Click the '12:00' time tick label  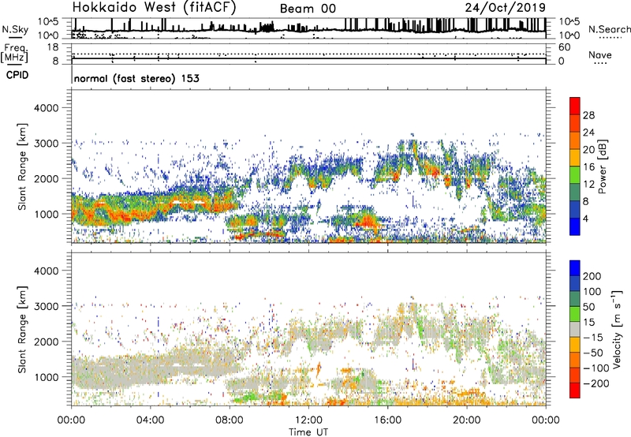tap(308, 420)
